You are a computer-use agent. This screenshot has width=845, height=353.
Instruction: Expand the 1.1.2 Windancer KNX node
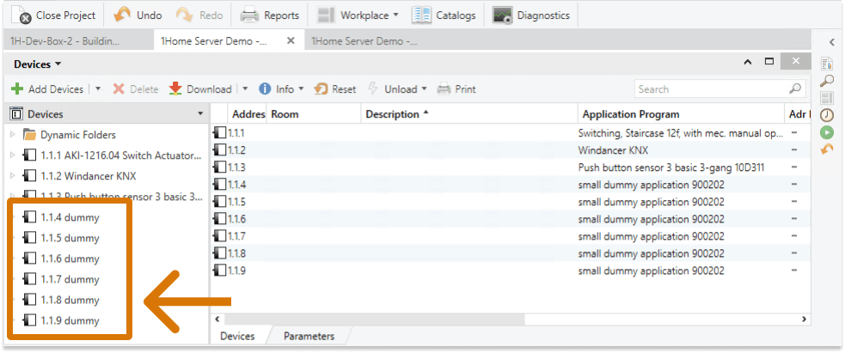pos(12,176)
